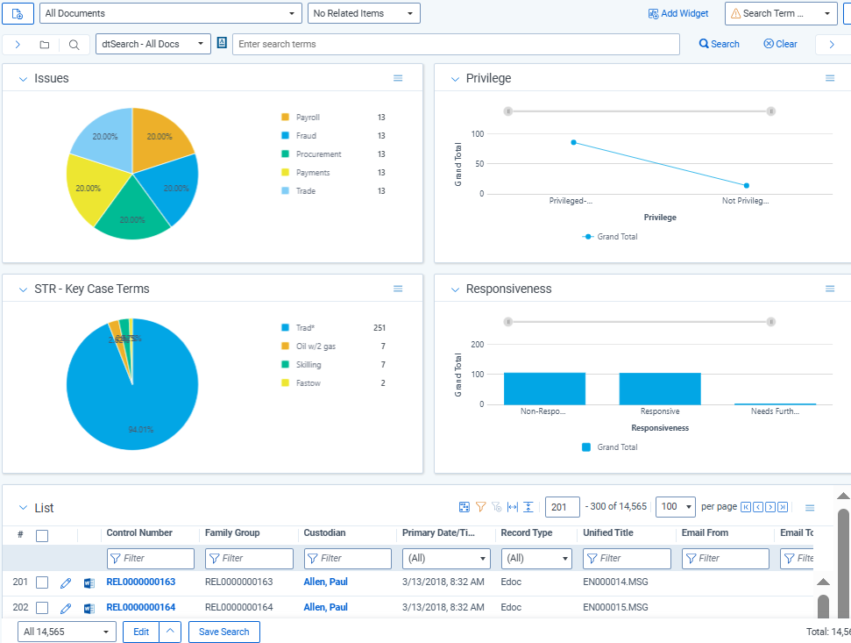This screenshot has height=643, width=851.
Task: Click the new document icon at top left
Action: tap(18, 13)
